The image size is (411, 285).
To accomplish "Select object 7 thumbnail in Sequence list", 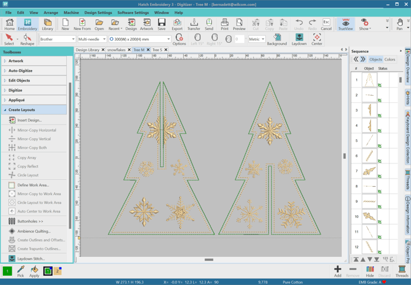I will tap(369, 171).
